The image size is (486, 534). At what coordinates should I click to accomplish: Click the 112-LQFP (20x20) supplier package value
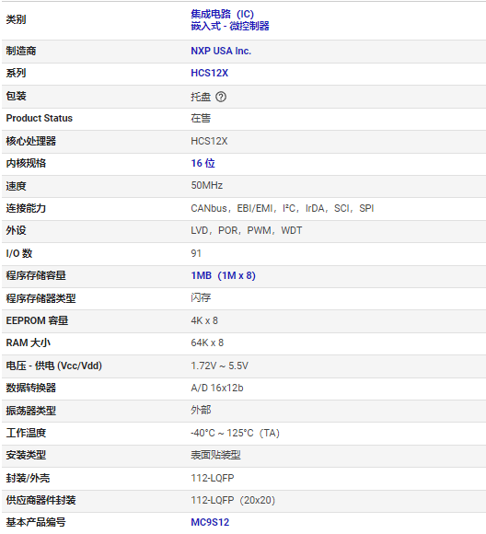233,500
